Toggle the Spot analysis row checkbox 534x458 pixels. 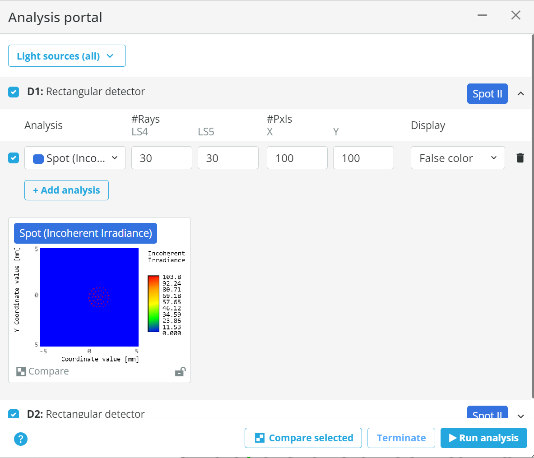pyautogui.click(x=14, y=158)
